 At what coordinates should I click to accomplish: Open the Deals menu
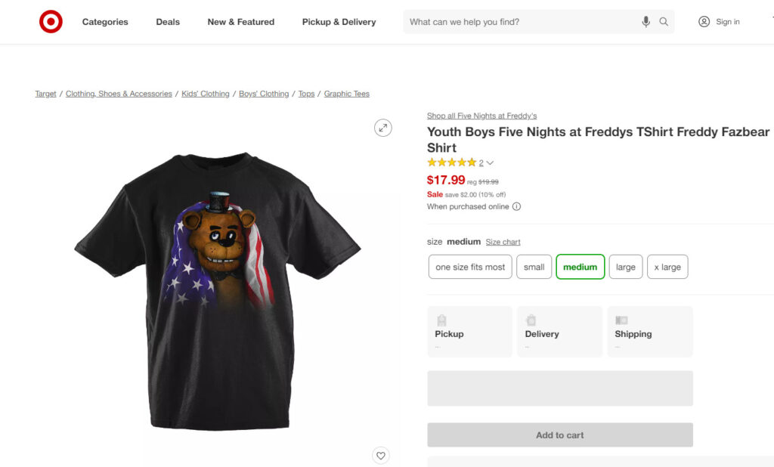click(x=167, y=22)
